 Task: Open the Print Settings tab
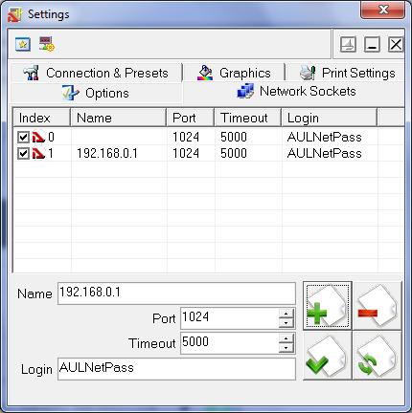[x=347, y=73]
